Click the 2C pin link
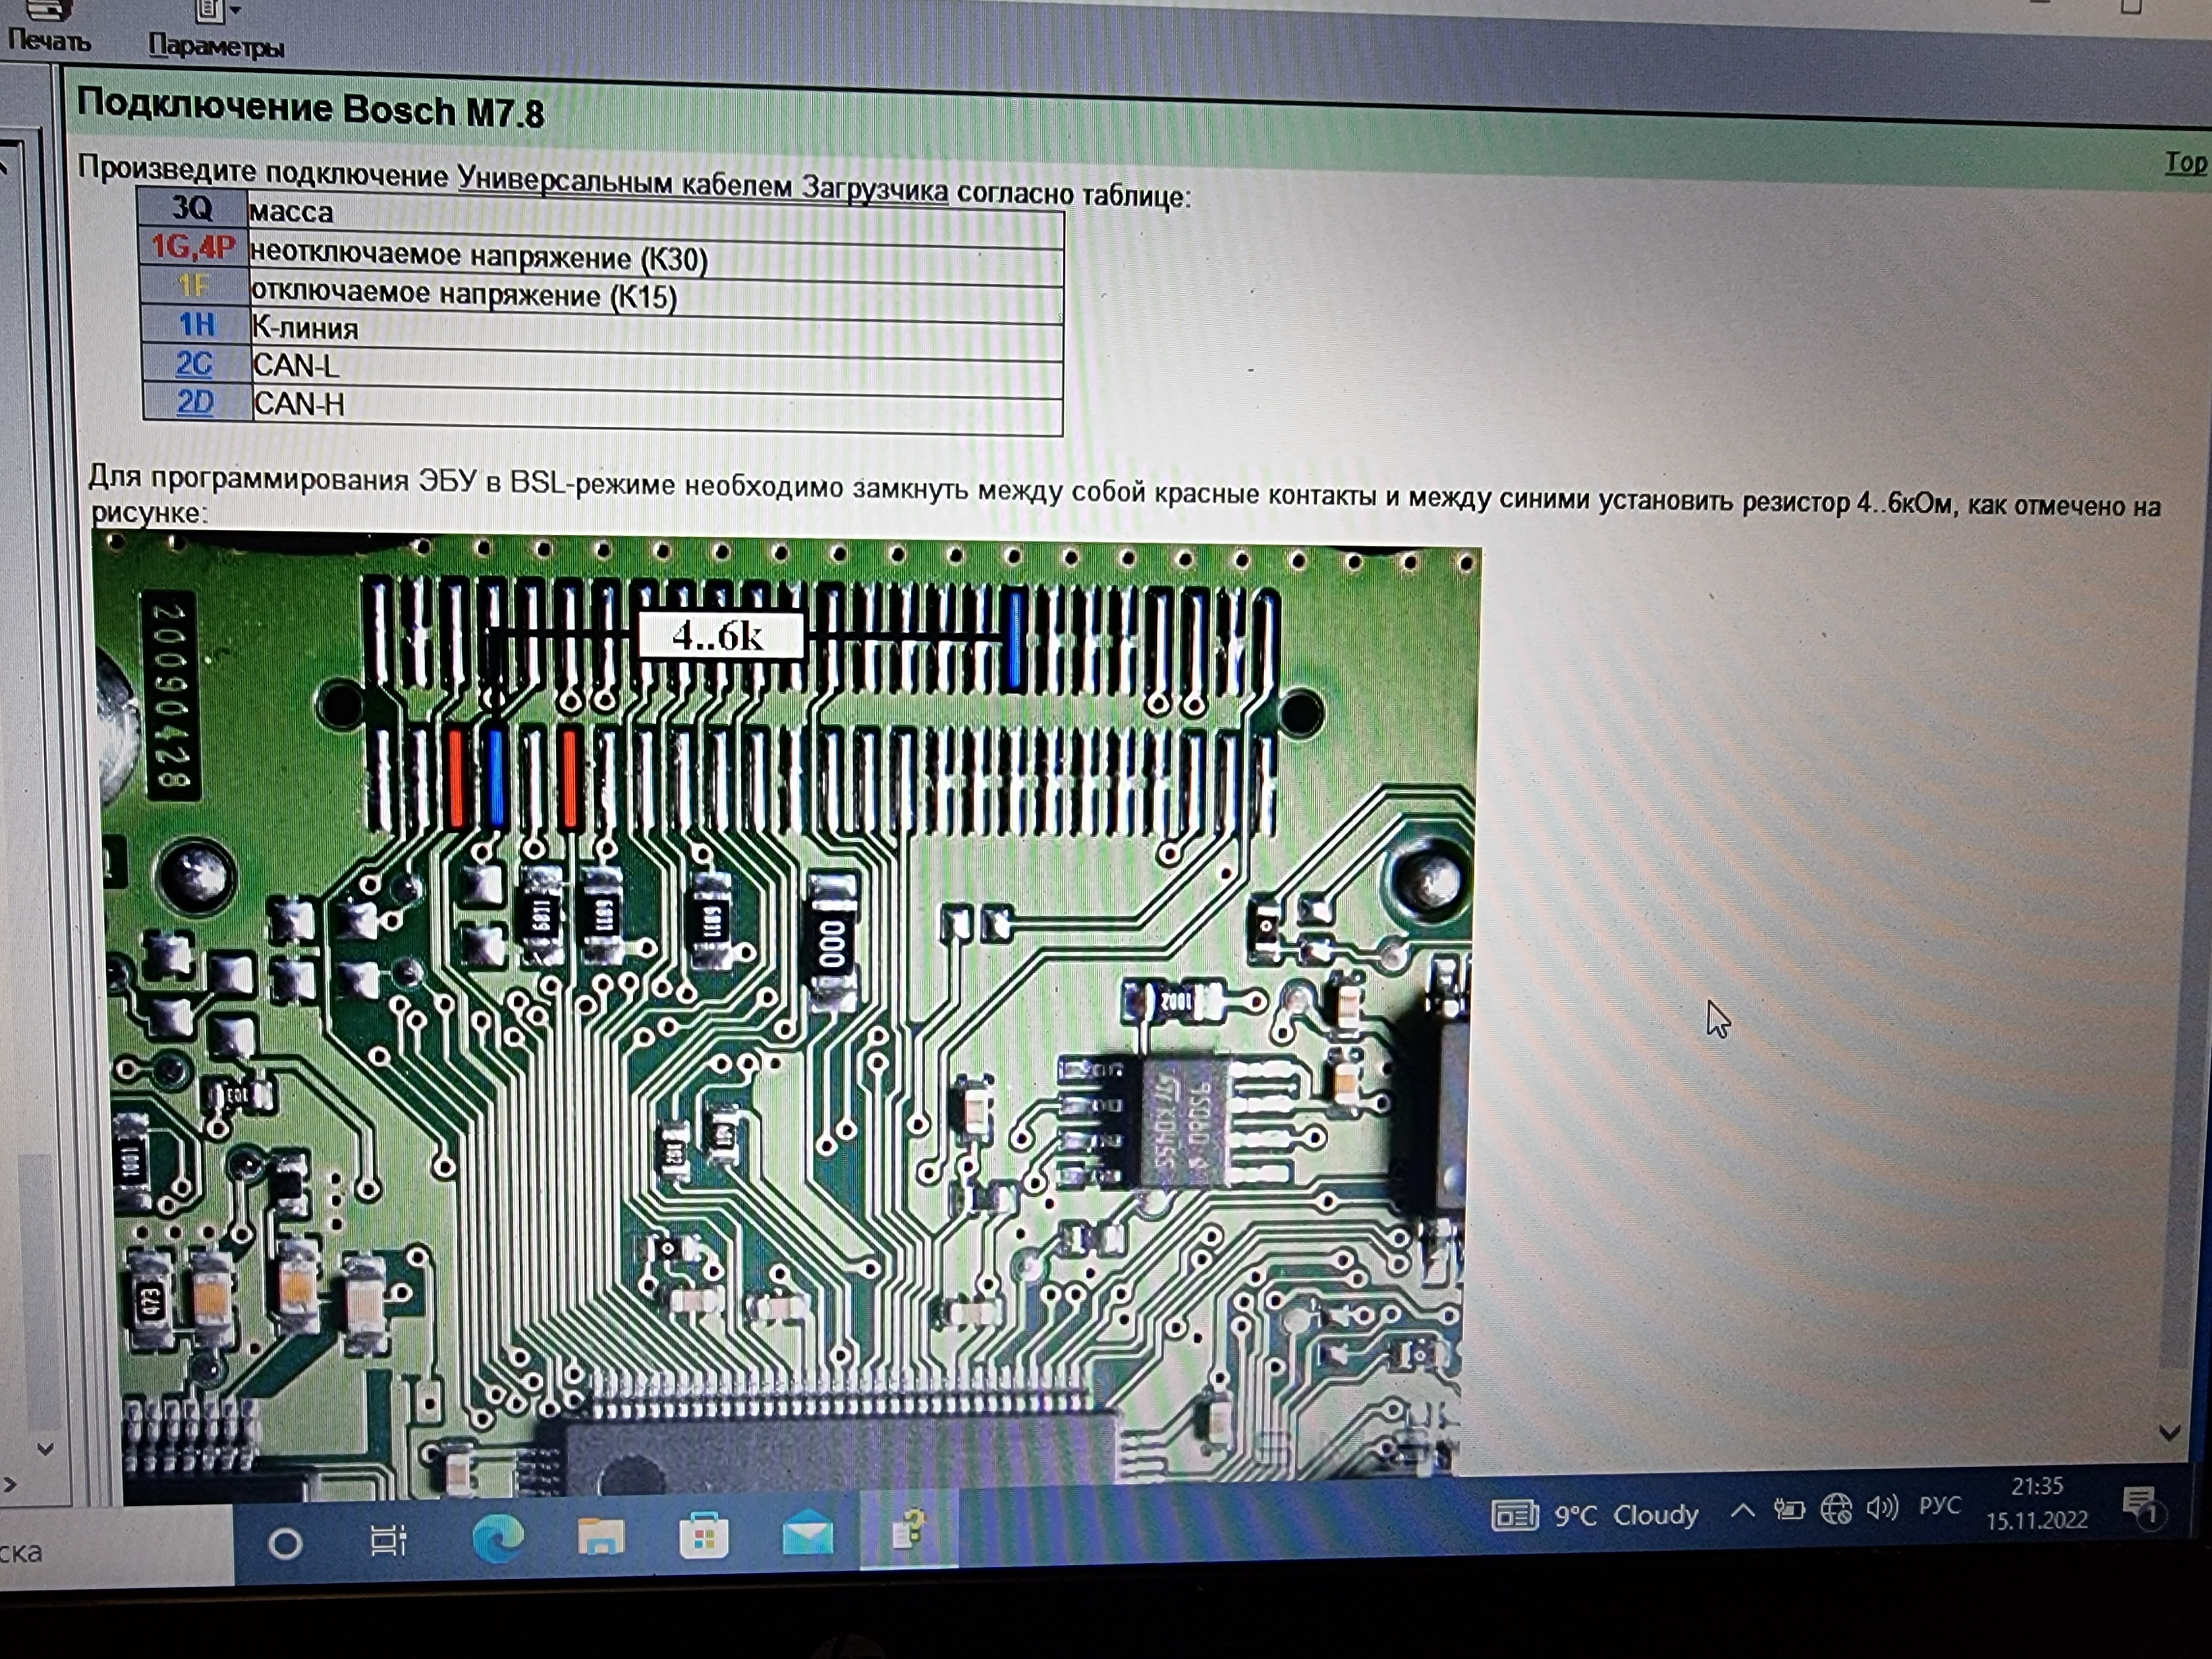 (x=194, y=364)
